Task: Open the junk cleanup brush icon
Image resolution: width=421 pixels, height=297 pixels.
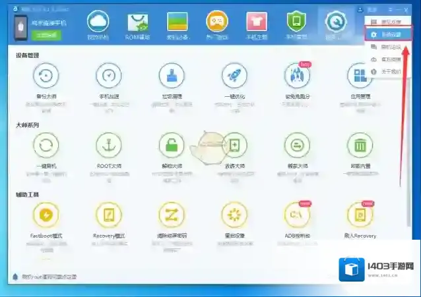Action: point(172,76)
